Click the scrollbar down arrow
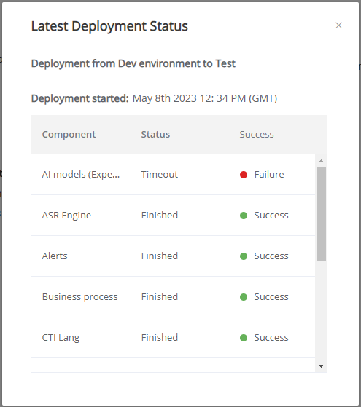Image resolution: width=361 pixels, height=407 pixels. click(321, 366)
